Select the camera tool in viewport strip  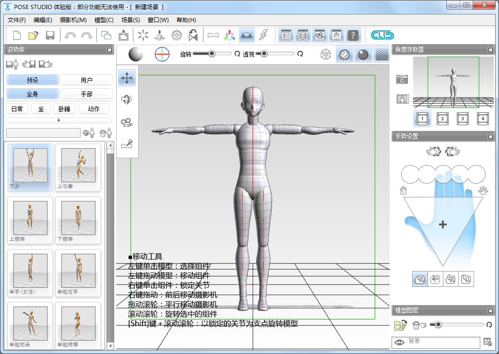pyautogui.click(x=127, y=121)
